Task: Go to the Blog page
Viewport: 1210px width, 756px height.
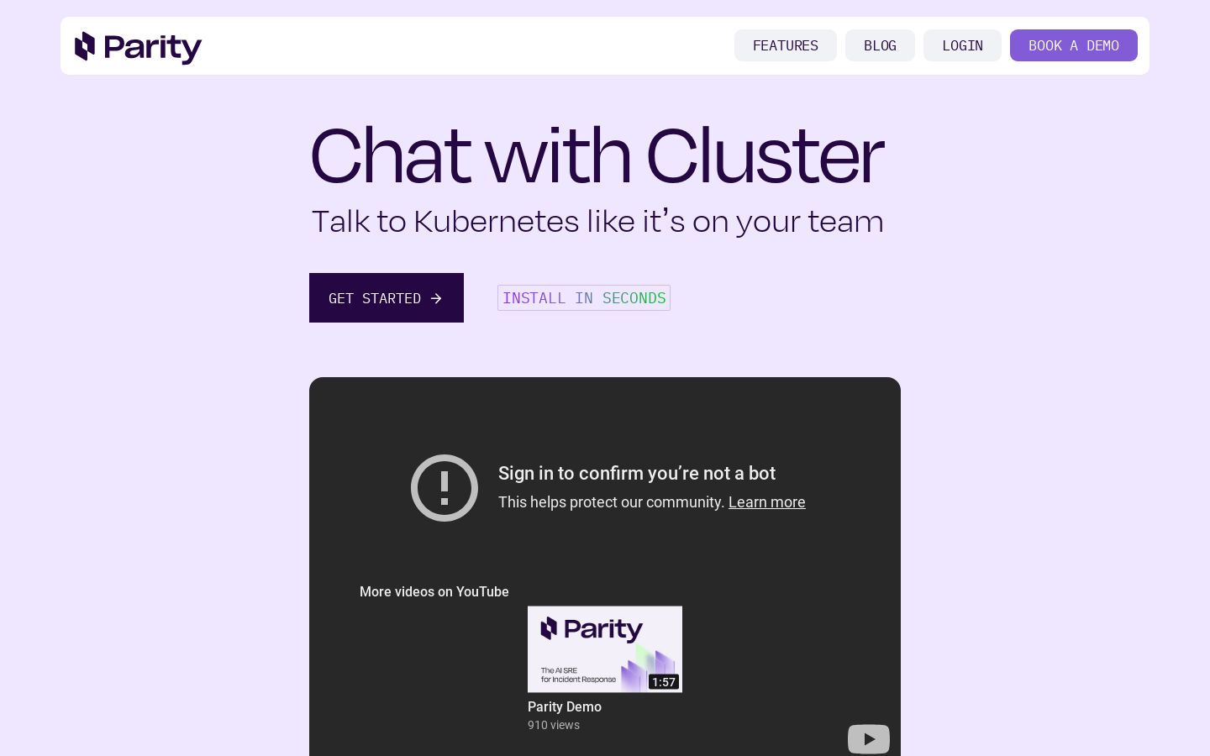Action: [x=880, y=45]
